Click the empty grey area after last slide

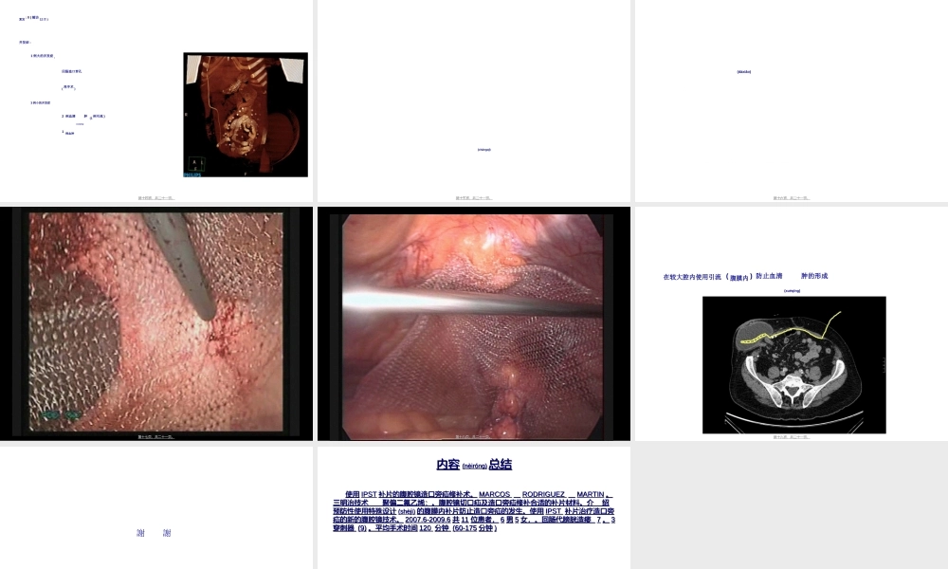click(791, 507)
